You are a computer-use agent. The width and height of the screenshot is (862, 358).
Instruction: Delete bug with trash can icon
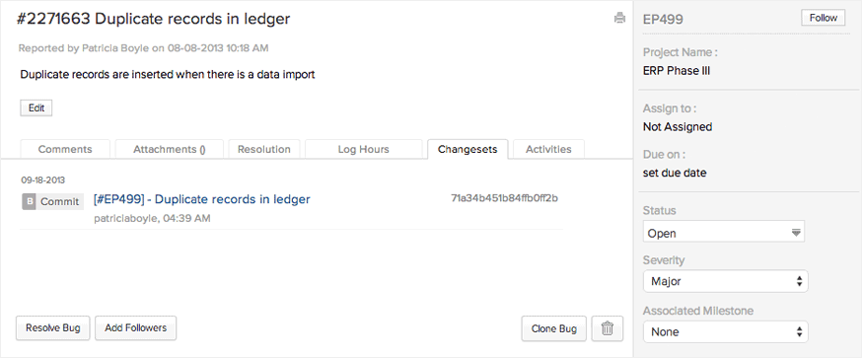point(608,328)
